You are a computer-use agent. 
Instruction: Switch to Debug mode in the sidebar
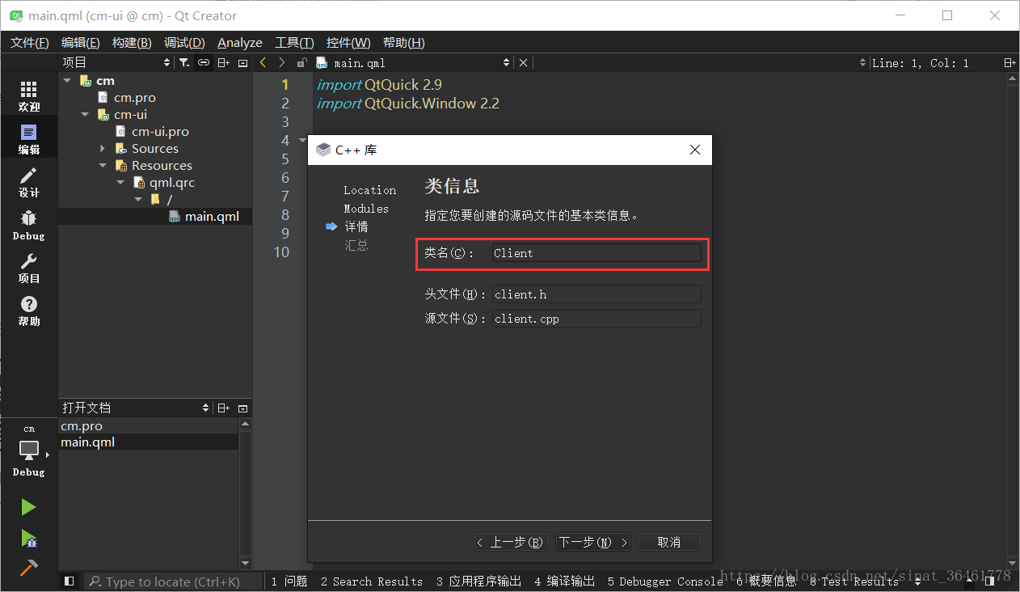click(x=29, y=226)
